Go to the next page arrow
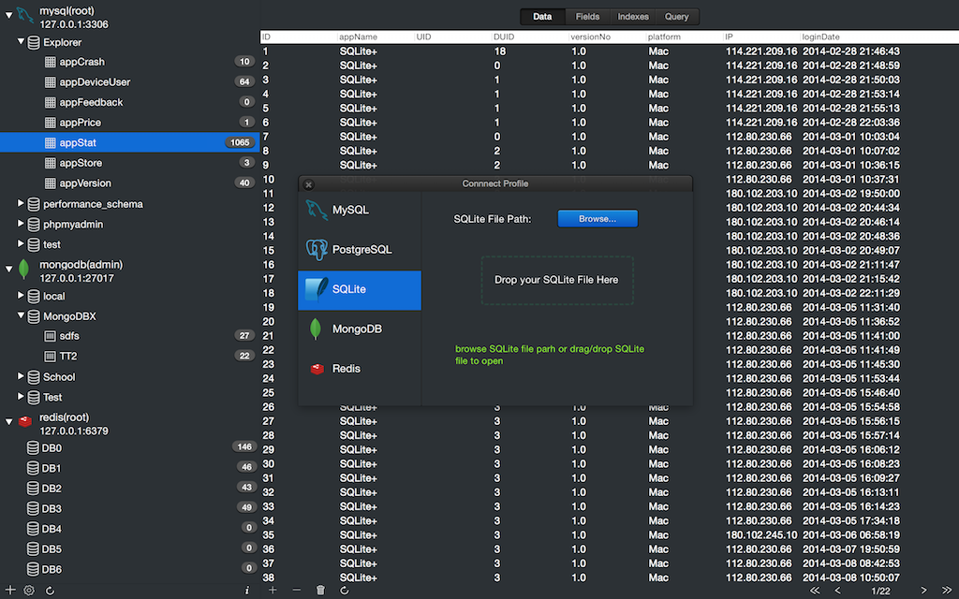The image size is (959, 599). (x=923, y=590)
